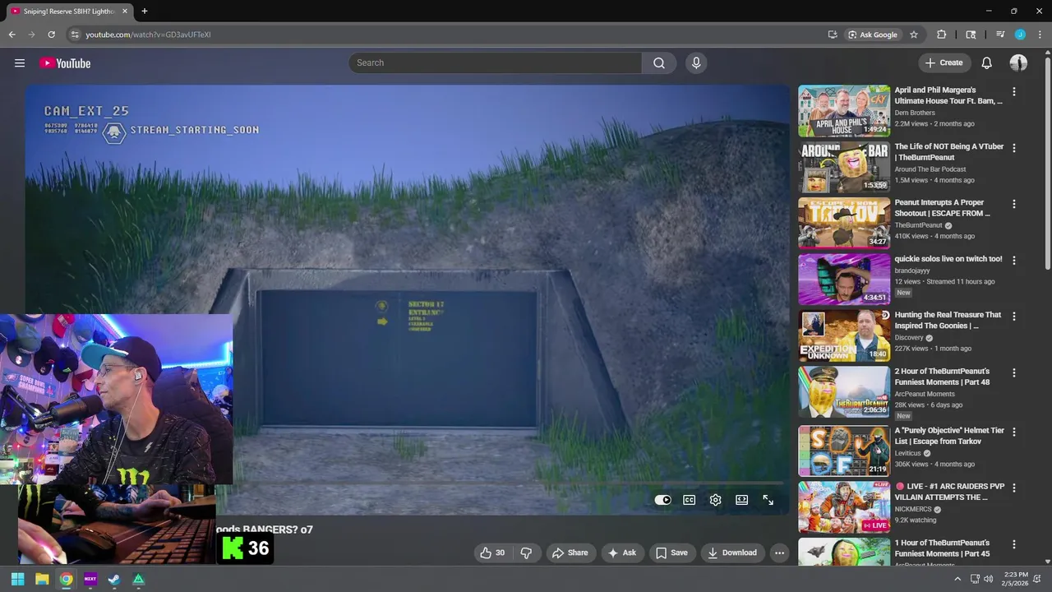Image resolution: width=1052 pixels, height=592 pixels.
Task: Open video settings gear
Action: coord(715,500)
